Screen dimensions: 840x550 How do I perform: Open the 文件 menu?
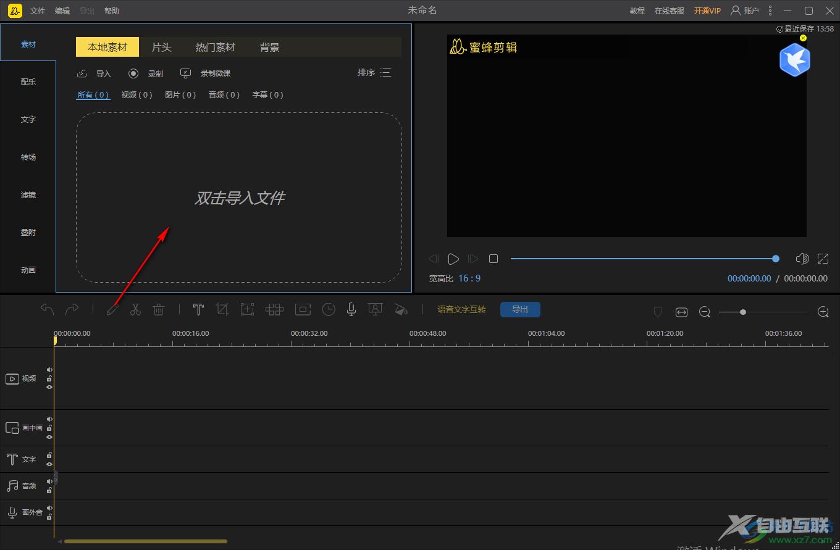pos(38,10)
